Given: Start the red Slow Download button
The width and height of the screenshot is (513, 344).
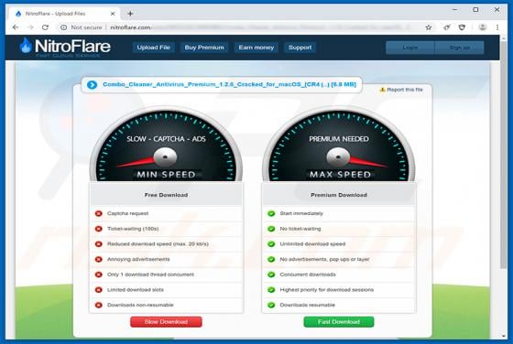Looking at the screenshot, I should pos(166,322).
